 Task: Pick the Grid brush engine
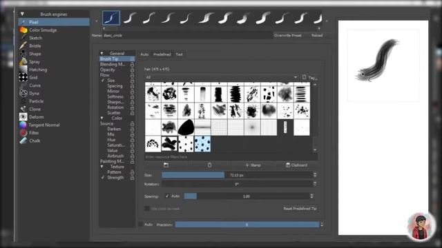54,77
